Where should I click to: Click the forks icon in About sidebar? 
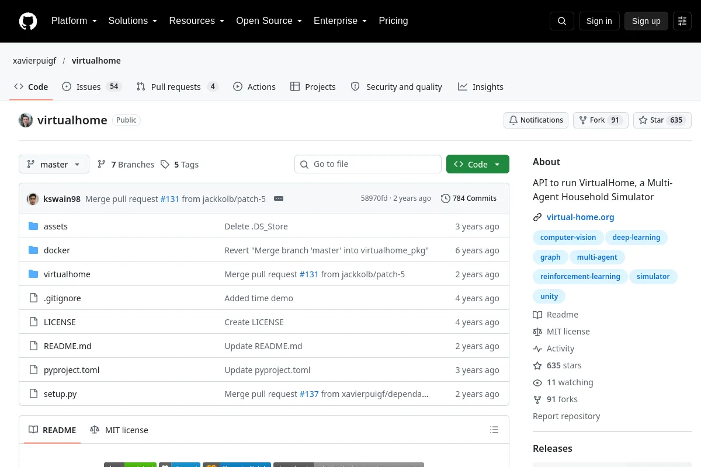click(537, 399)
